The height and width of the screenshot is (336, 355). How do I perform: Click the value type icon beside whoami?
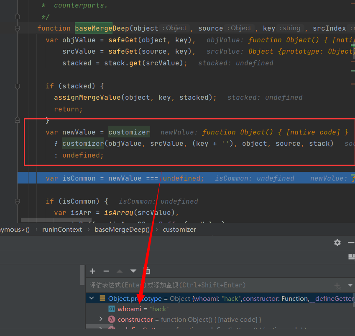pos(111,309)
